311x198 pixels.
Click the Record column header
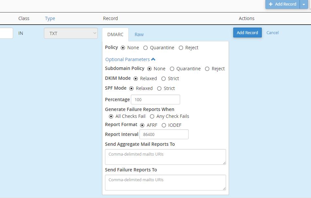[x=110, y=18]
